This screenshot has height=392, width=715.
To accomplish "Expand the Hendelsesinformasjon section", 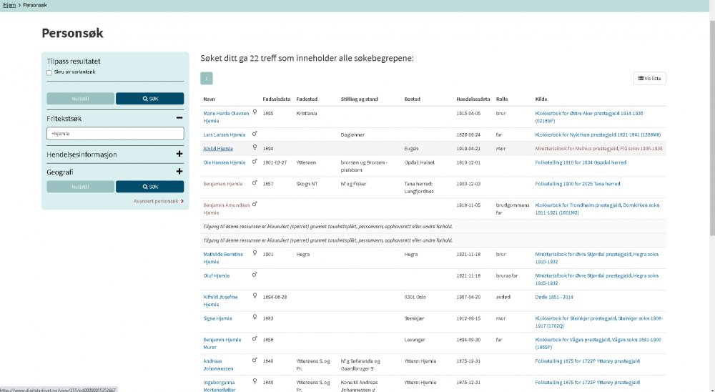I will pyautogui.click(x=179, y=154).
